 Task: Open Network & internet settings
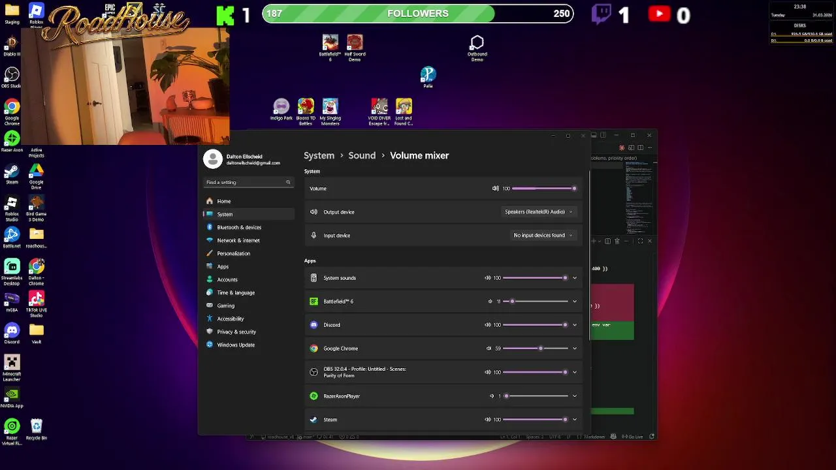[x=248, y=240]
